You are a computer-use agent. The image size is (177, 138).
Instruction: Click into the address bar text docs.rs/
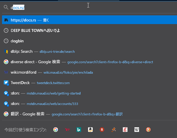pyautogui.click(x=18, y=7)
